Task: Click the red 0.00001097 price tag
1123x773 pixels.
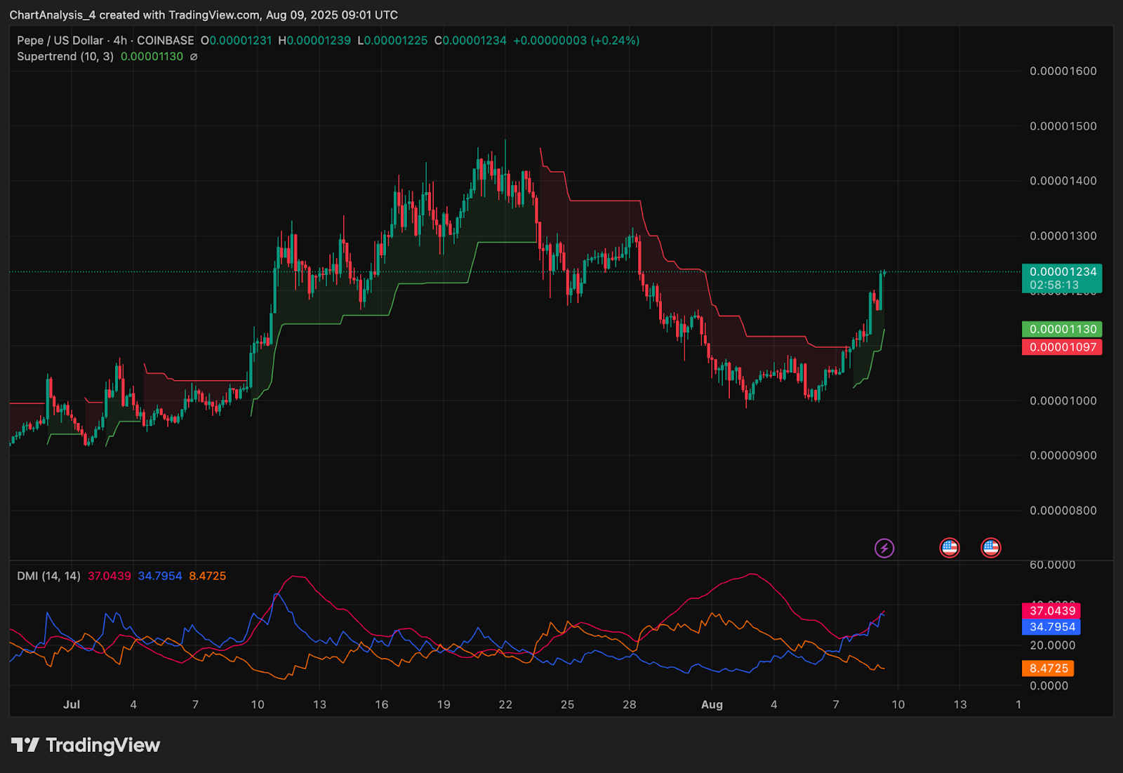Action: [1062, 347]
